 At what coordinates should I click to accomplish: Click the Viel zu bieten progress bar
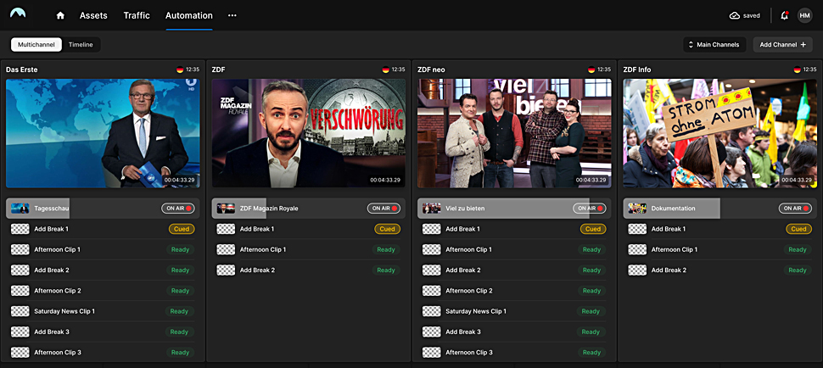(514, 208)
